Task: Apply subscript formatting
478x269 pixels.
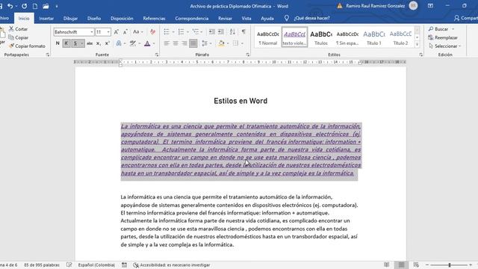Action: (99, 43)
